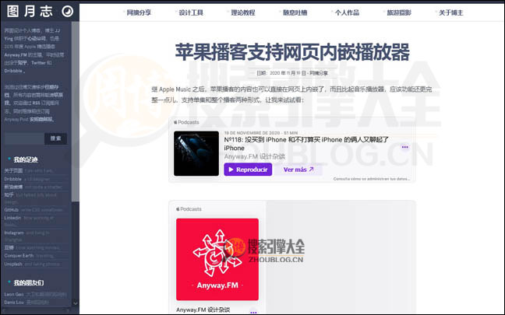Open the LinkedIn sidebar link
Image resolution: width=505 pixels, height=315 pixels.
coord(12,218)
